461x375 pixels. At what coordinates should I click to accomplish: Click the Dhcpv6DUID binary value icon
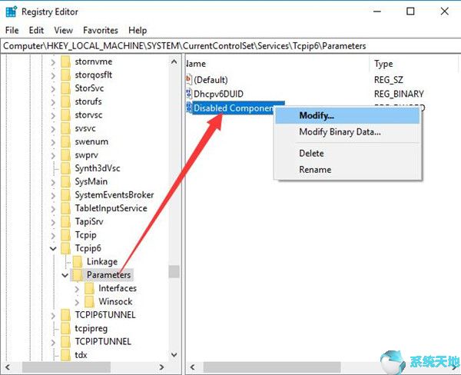[189, 94]
